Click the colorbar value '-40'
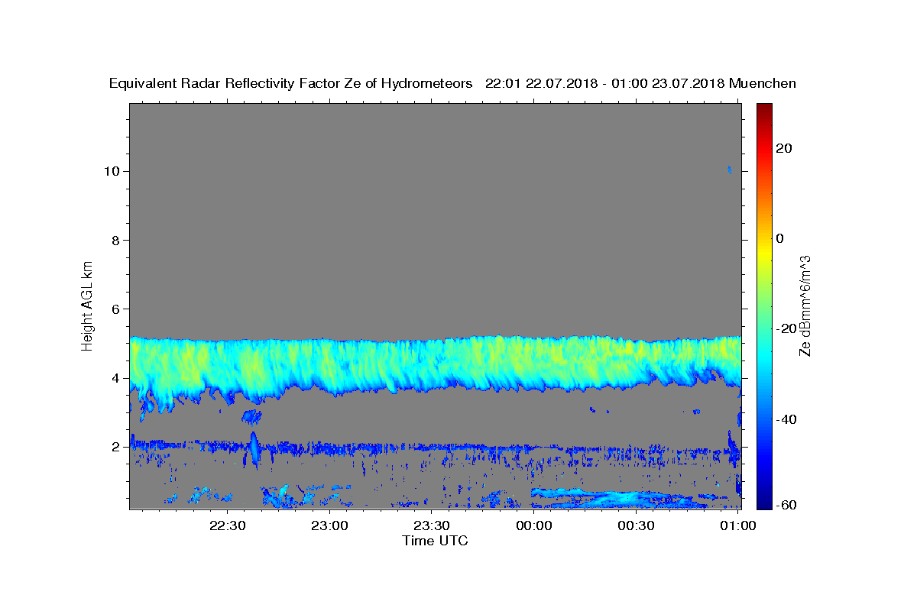917x611 pixels. (x=786, y=419)
